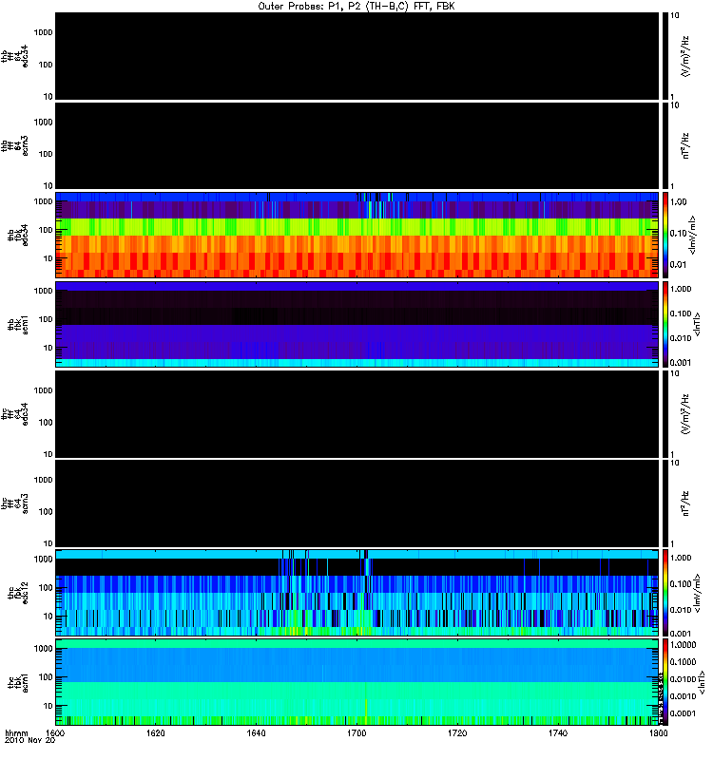
Task: Click the 1740 time axis label
Action: (x=558, y=732)
